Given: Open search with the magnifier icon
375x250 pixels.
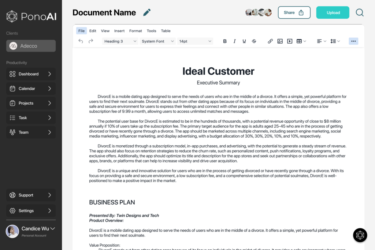Looking at the screenshot, I should (x=360, y=12).
